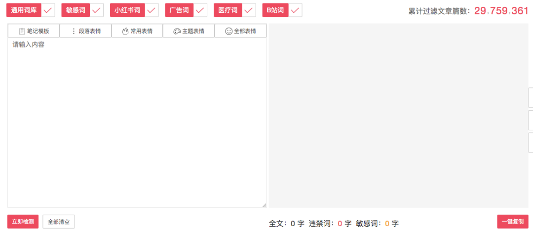This screenshot has width=533, height=239.
Task: Click the 累计过滤文章篇数 counter 29,759,361
Action: coord(501,11)
